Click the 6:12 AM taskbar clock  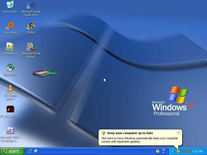[x=197, y=151]
